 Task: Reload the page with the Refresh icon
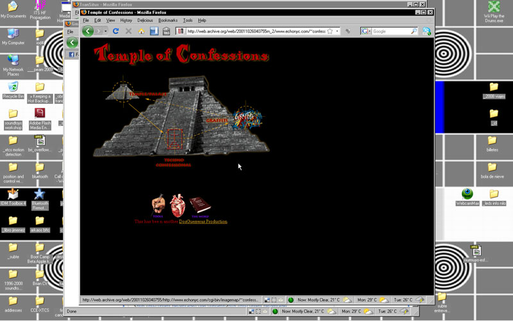pyautogui.click(x=115, y=31)
